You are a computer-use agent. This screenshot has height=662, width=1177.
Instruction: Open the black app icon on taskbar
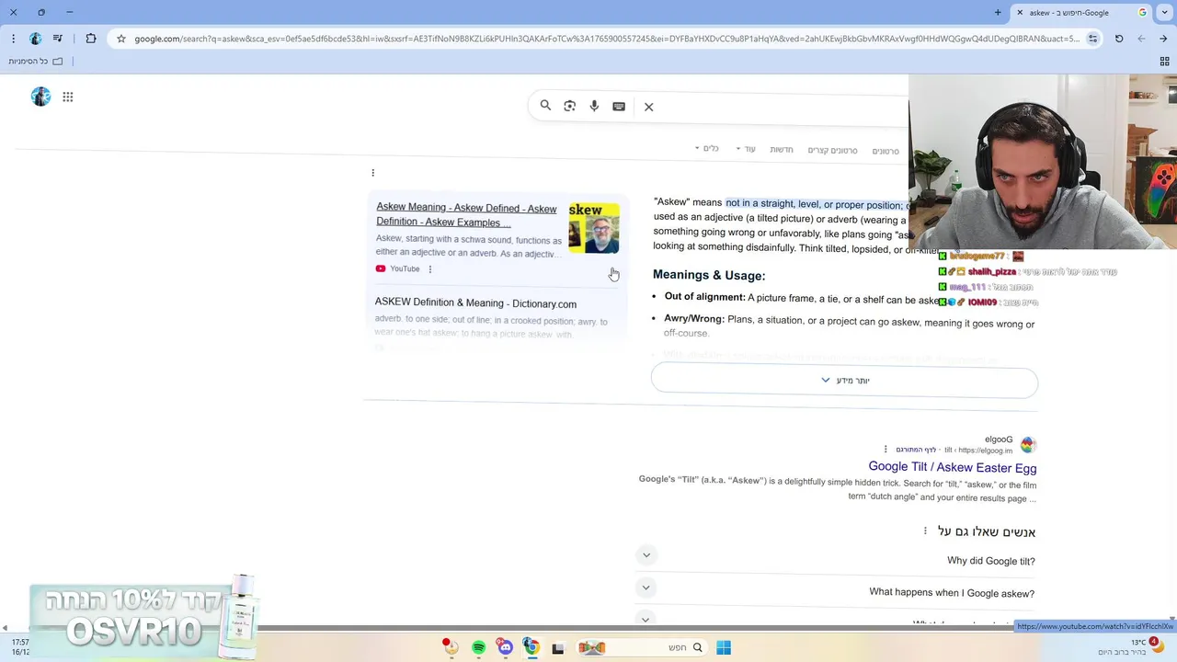point(557,648)
